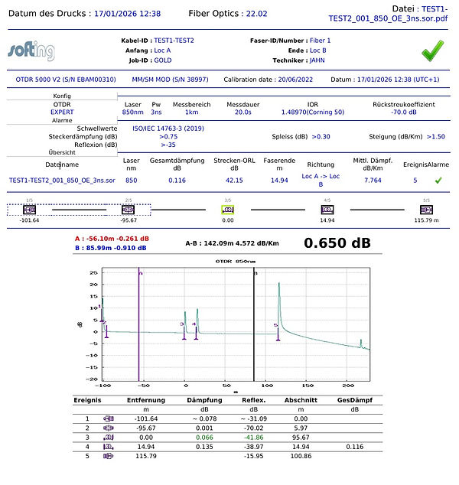Click the Abschnitt column header
This screenshot has height=485, width=459.
pyautogui.click(x=301, y=400)
